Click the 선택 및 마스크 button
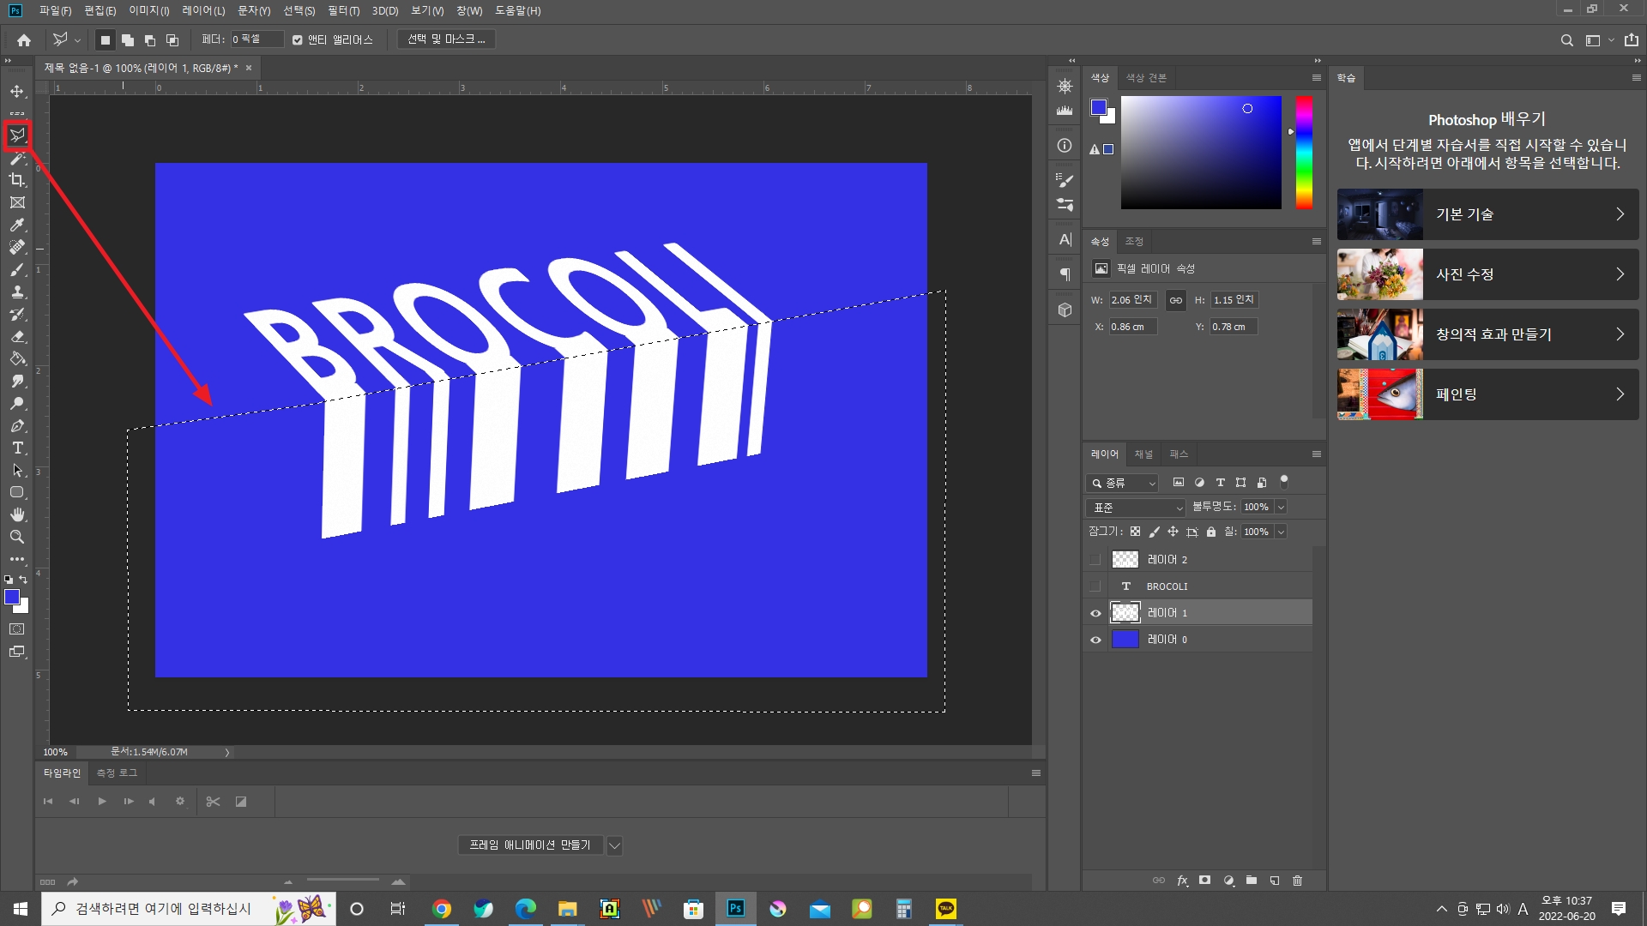The width and height of the screenshot is (1647, 926). pos(446,39)
